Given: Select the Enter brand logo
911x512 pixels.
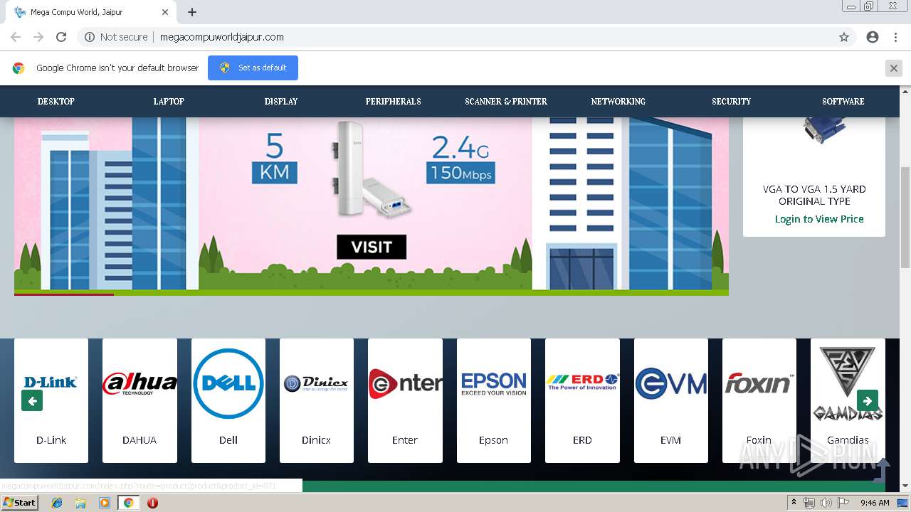Looking at the screenshot, I should pyautogui.click(x=405, y=384).
